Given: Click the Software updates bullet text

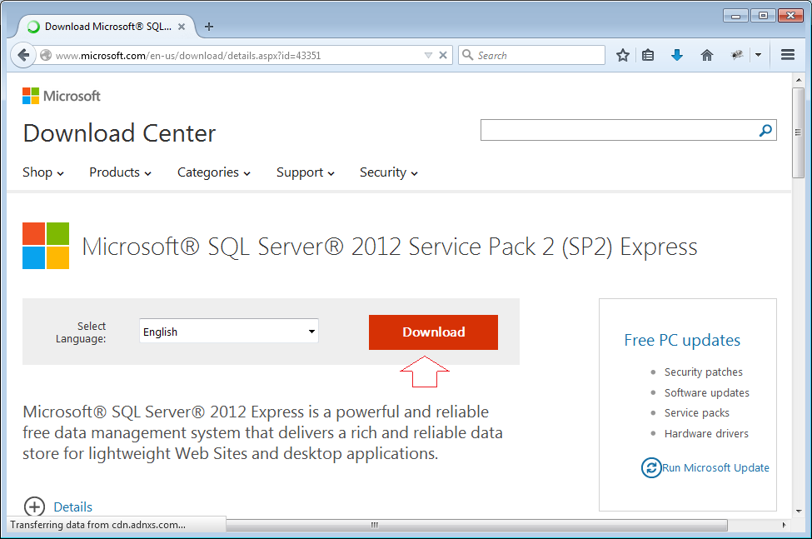Looking at the screenshot, I should tap(707, 392).
